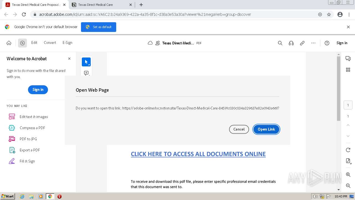Click Sign in at top right
Image resolution: width=355 pixels, height=200 pixels.
(342, 43)
